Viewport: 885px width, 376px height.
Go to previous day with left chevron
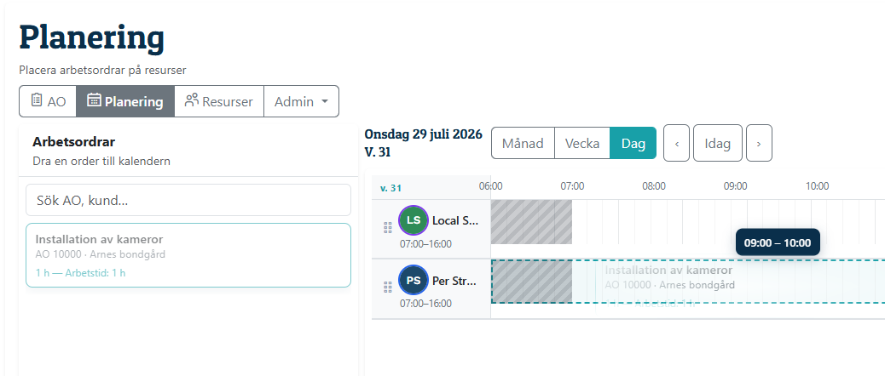[x=676, y=143]
